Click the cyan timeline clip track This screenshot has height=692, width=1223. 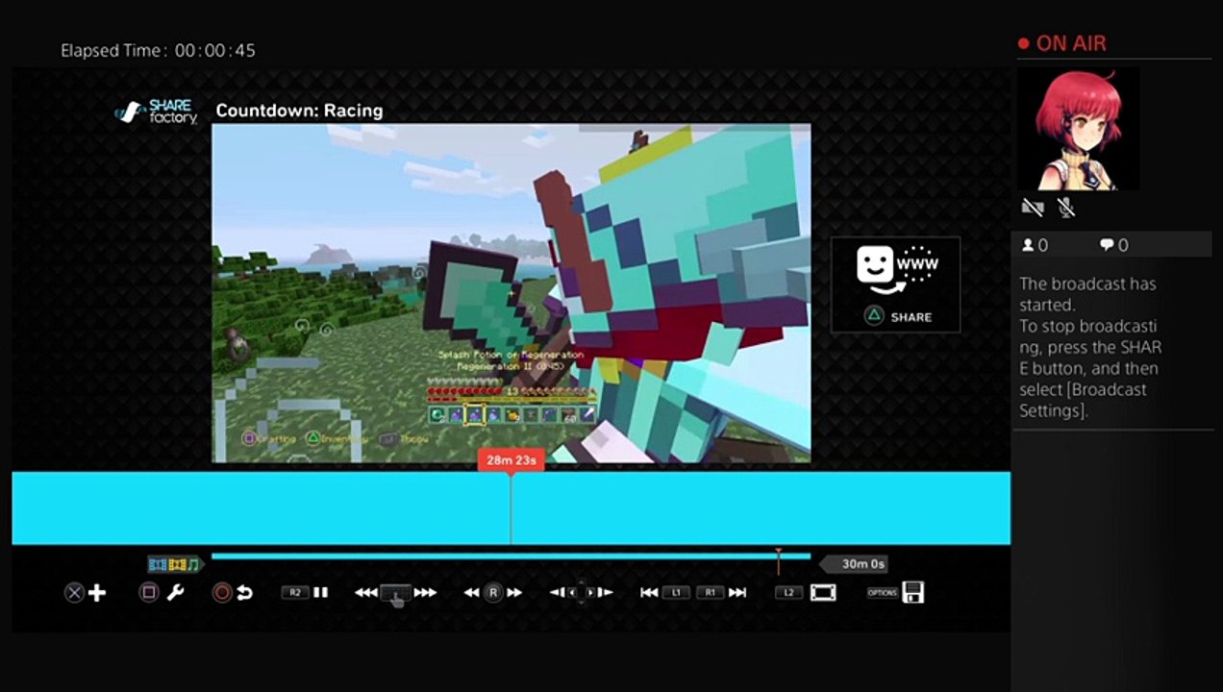[x=511, y=508]
